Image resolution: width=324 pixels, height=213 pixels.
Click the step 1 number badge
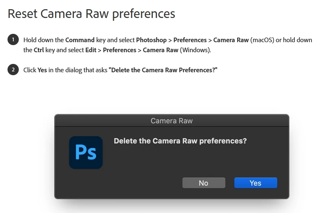[x=13, y=40]
